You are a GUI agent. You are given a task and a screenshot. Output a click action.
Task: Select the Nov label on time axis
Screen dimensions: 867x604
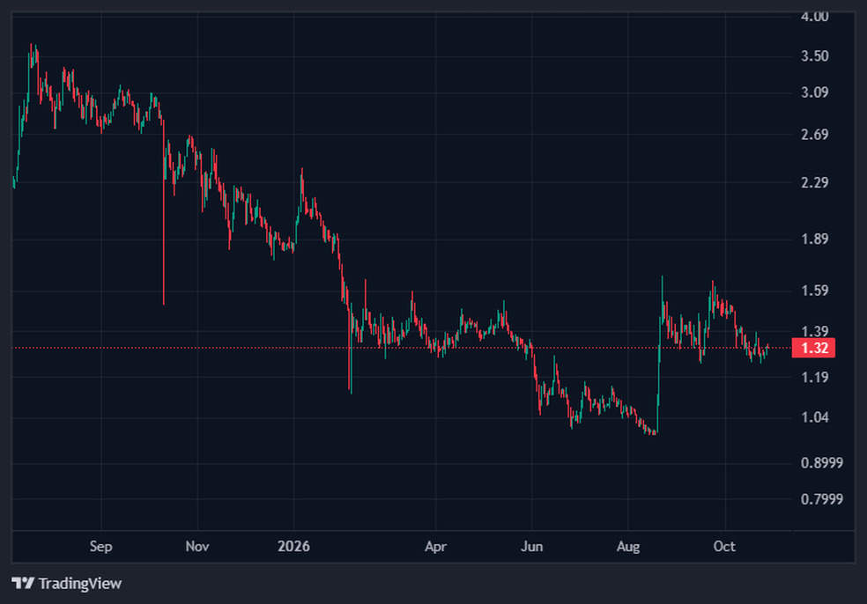pos(197,547)
